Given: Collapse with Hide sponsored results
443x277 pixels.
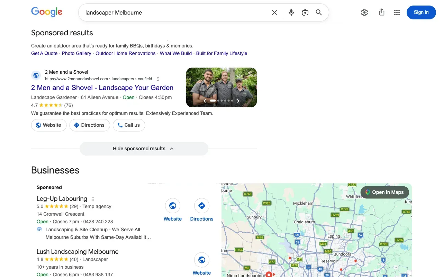Looking at the screenshot, I should pyautogui.click(x=144, y=149).
